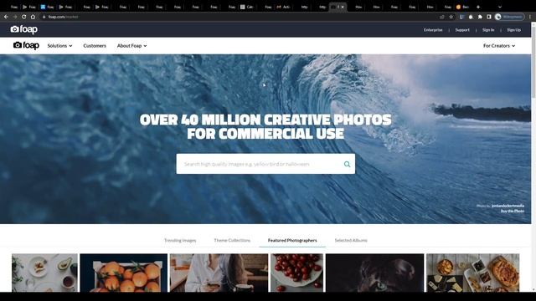Screen dimensions: 536x301
Task: Click the foap.com address bar URL
Action: click(x=64, y=17)
